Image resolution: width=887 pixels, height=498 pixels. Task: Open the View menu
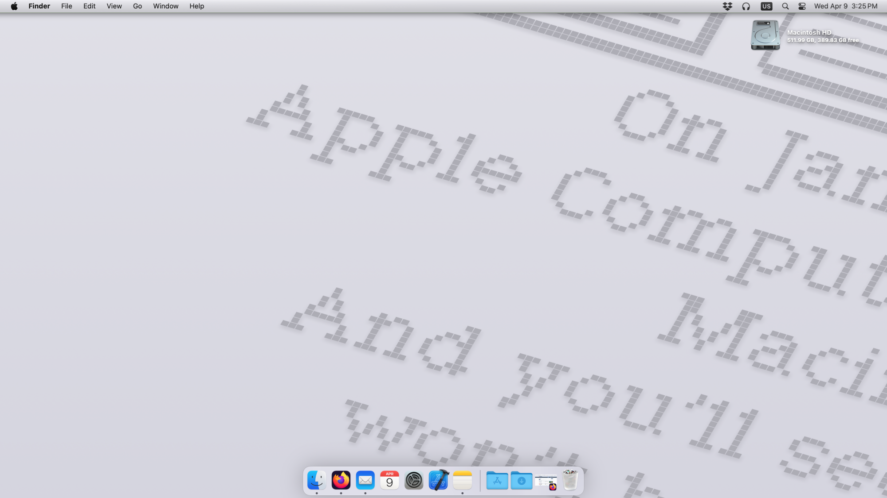coord(114,6)
